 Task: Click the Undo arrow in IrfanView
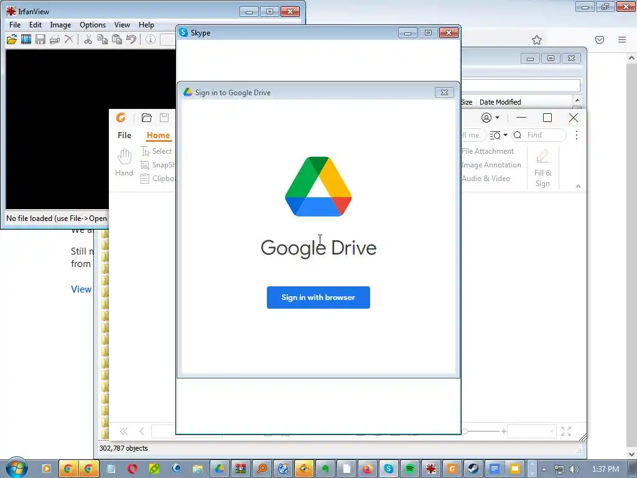131,39
